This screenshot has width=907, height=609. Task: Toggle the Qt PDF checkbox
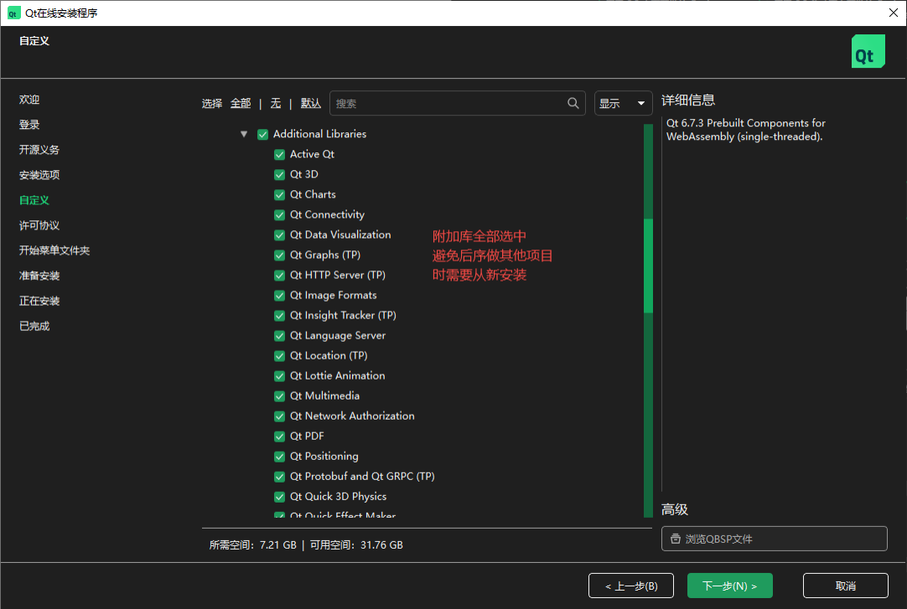(279, 436)
